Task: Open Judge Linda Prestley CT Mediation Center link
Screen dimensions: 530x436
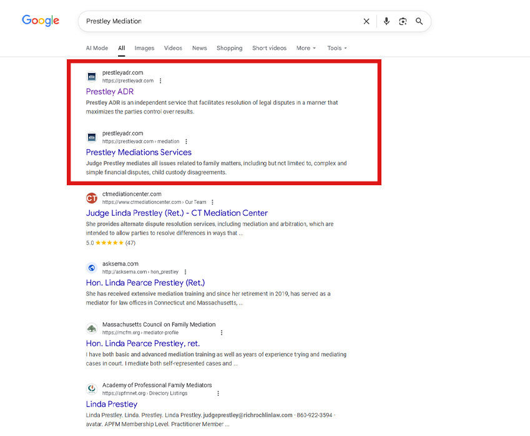Action: click(177, 213)
